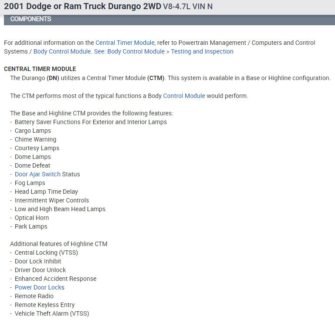
Task: Click the Head Lamp Time Delay item
Action: pyautogui.click(x=46, y=192)
